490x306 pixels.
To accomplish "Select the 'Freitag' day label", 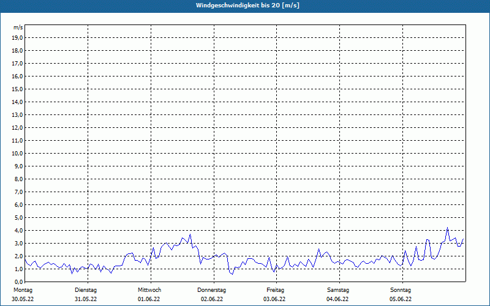I will coord(275,290).
